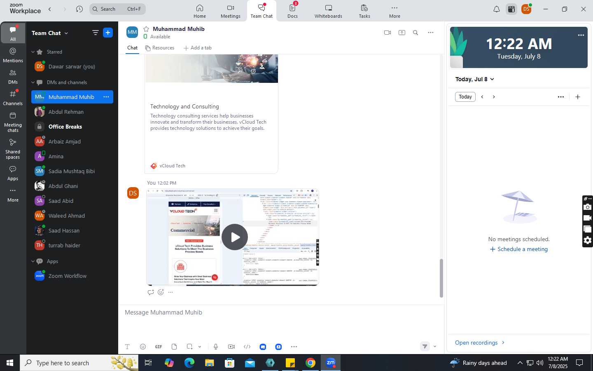Open DMs in the sidebar

point(13,77)
